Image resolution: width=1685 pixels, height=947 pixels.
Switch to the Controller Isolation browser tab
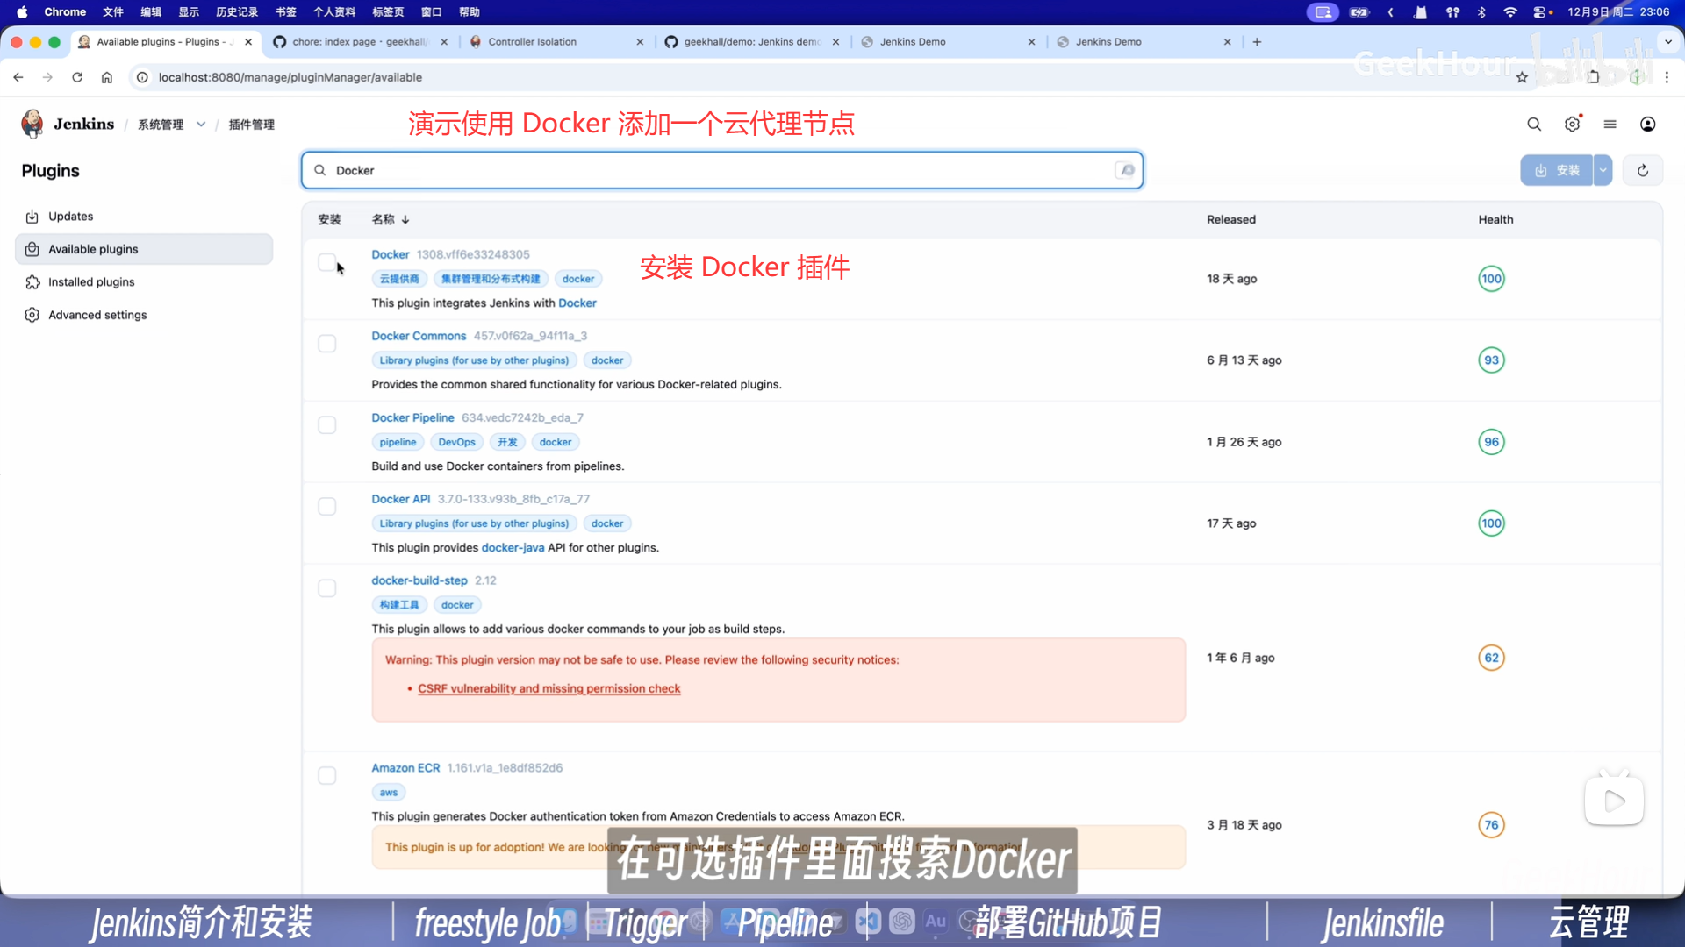coord(532,41)
